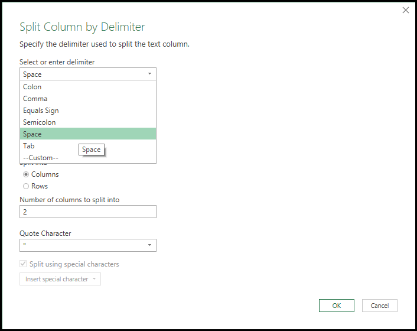Collapse the delimiter list using its arrow
The width and height of the screenshot is (417, 331).
(149, 74)
